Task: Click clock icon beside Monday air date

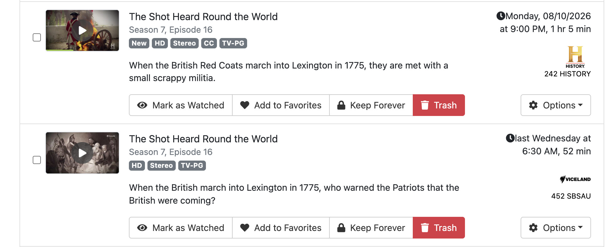Action: (x=501, y=16)
